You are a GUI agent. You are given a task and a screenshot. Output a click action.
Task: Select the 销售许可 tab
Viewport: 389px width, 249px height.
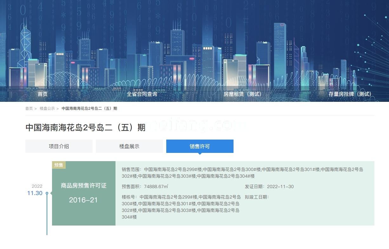(200, 146)
